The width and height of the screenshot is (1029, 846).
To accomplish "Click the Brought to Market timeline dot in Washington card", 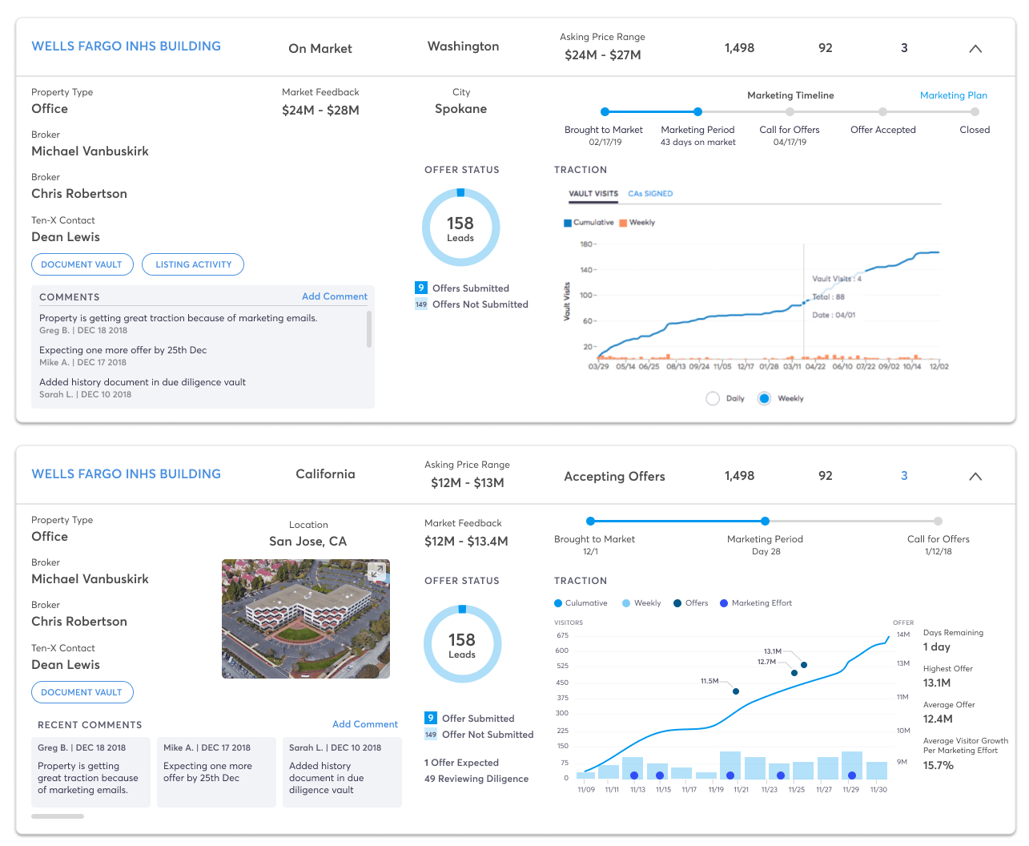I will click(605, 112).
